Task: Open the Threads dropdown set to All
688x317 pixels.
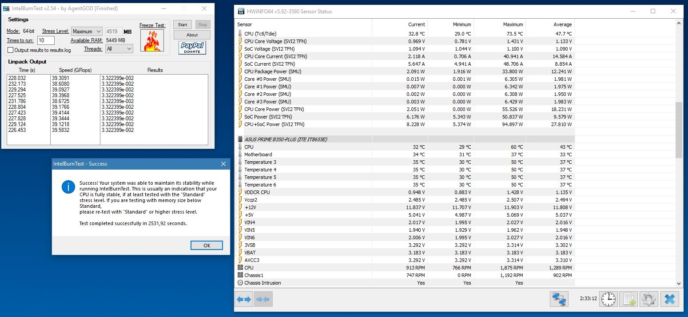Action: click(x=119, y=49)
